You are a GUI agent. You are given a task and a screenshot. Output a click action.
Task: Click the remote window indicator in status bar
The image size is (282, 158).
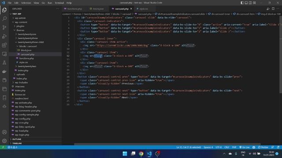(3, 147)
